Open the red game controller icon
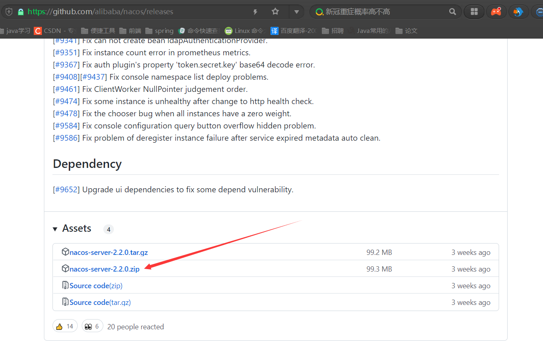 tap(496, 12)
